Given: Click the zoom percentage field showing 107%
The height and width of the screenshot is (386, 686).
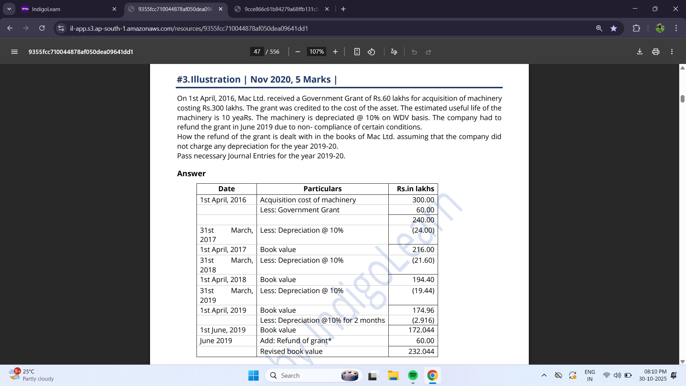Looking at the screenshot, I should point(317,52).
